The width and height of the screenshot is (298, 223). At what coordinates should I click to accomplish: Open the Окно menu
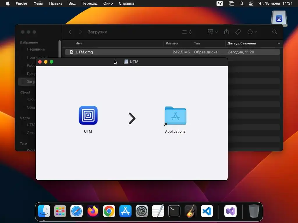tap(108, 3)
